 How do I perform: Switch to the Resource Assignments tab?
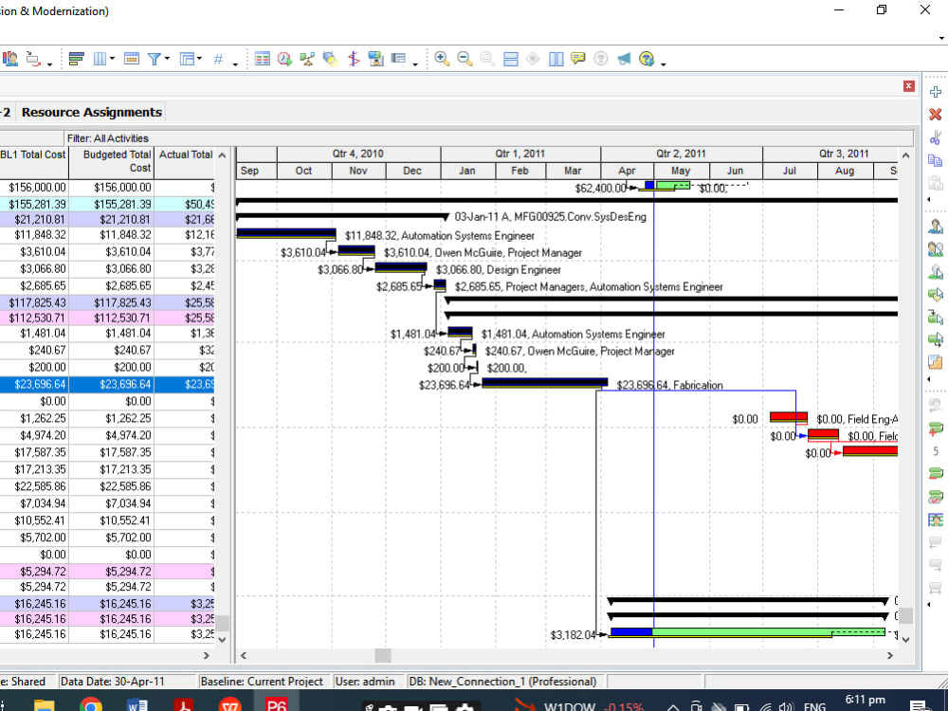pos(91,112)
